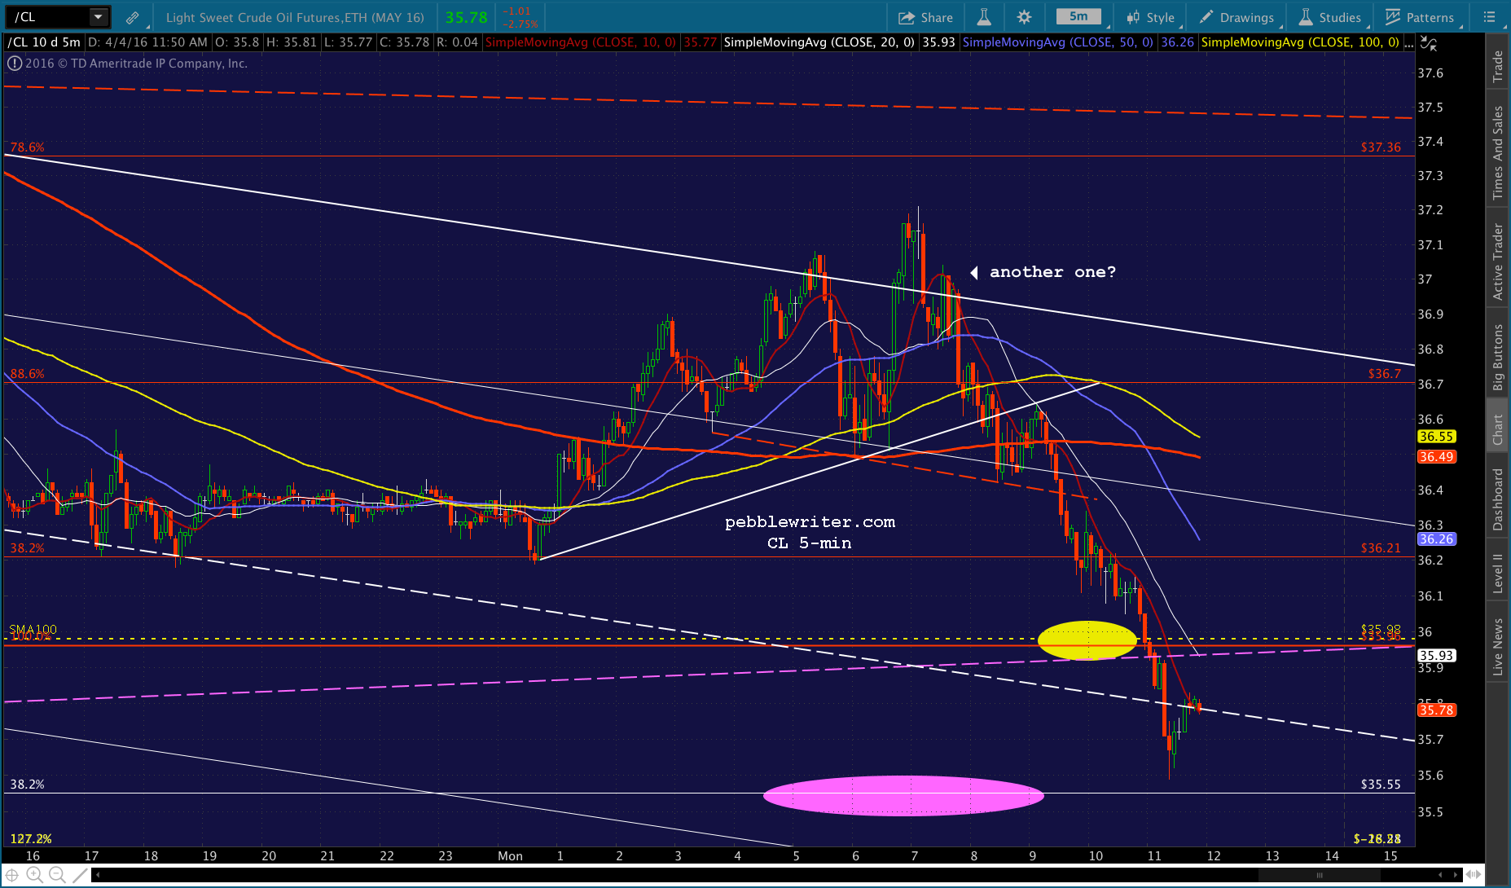The height and width of the screenshot is (888, 1511).
Task: Open the Style menu
Action: point(1150,17)
